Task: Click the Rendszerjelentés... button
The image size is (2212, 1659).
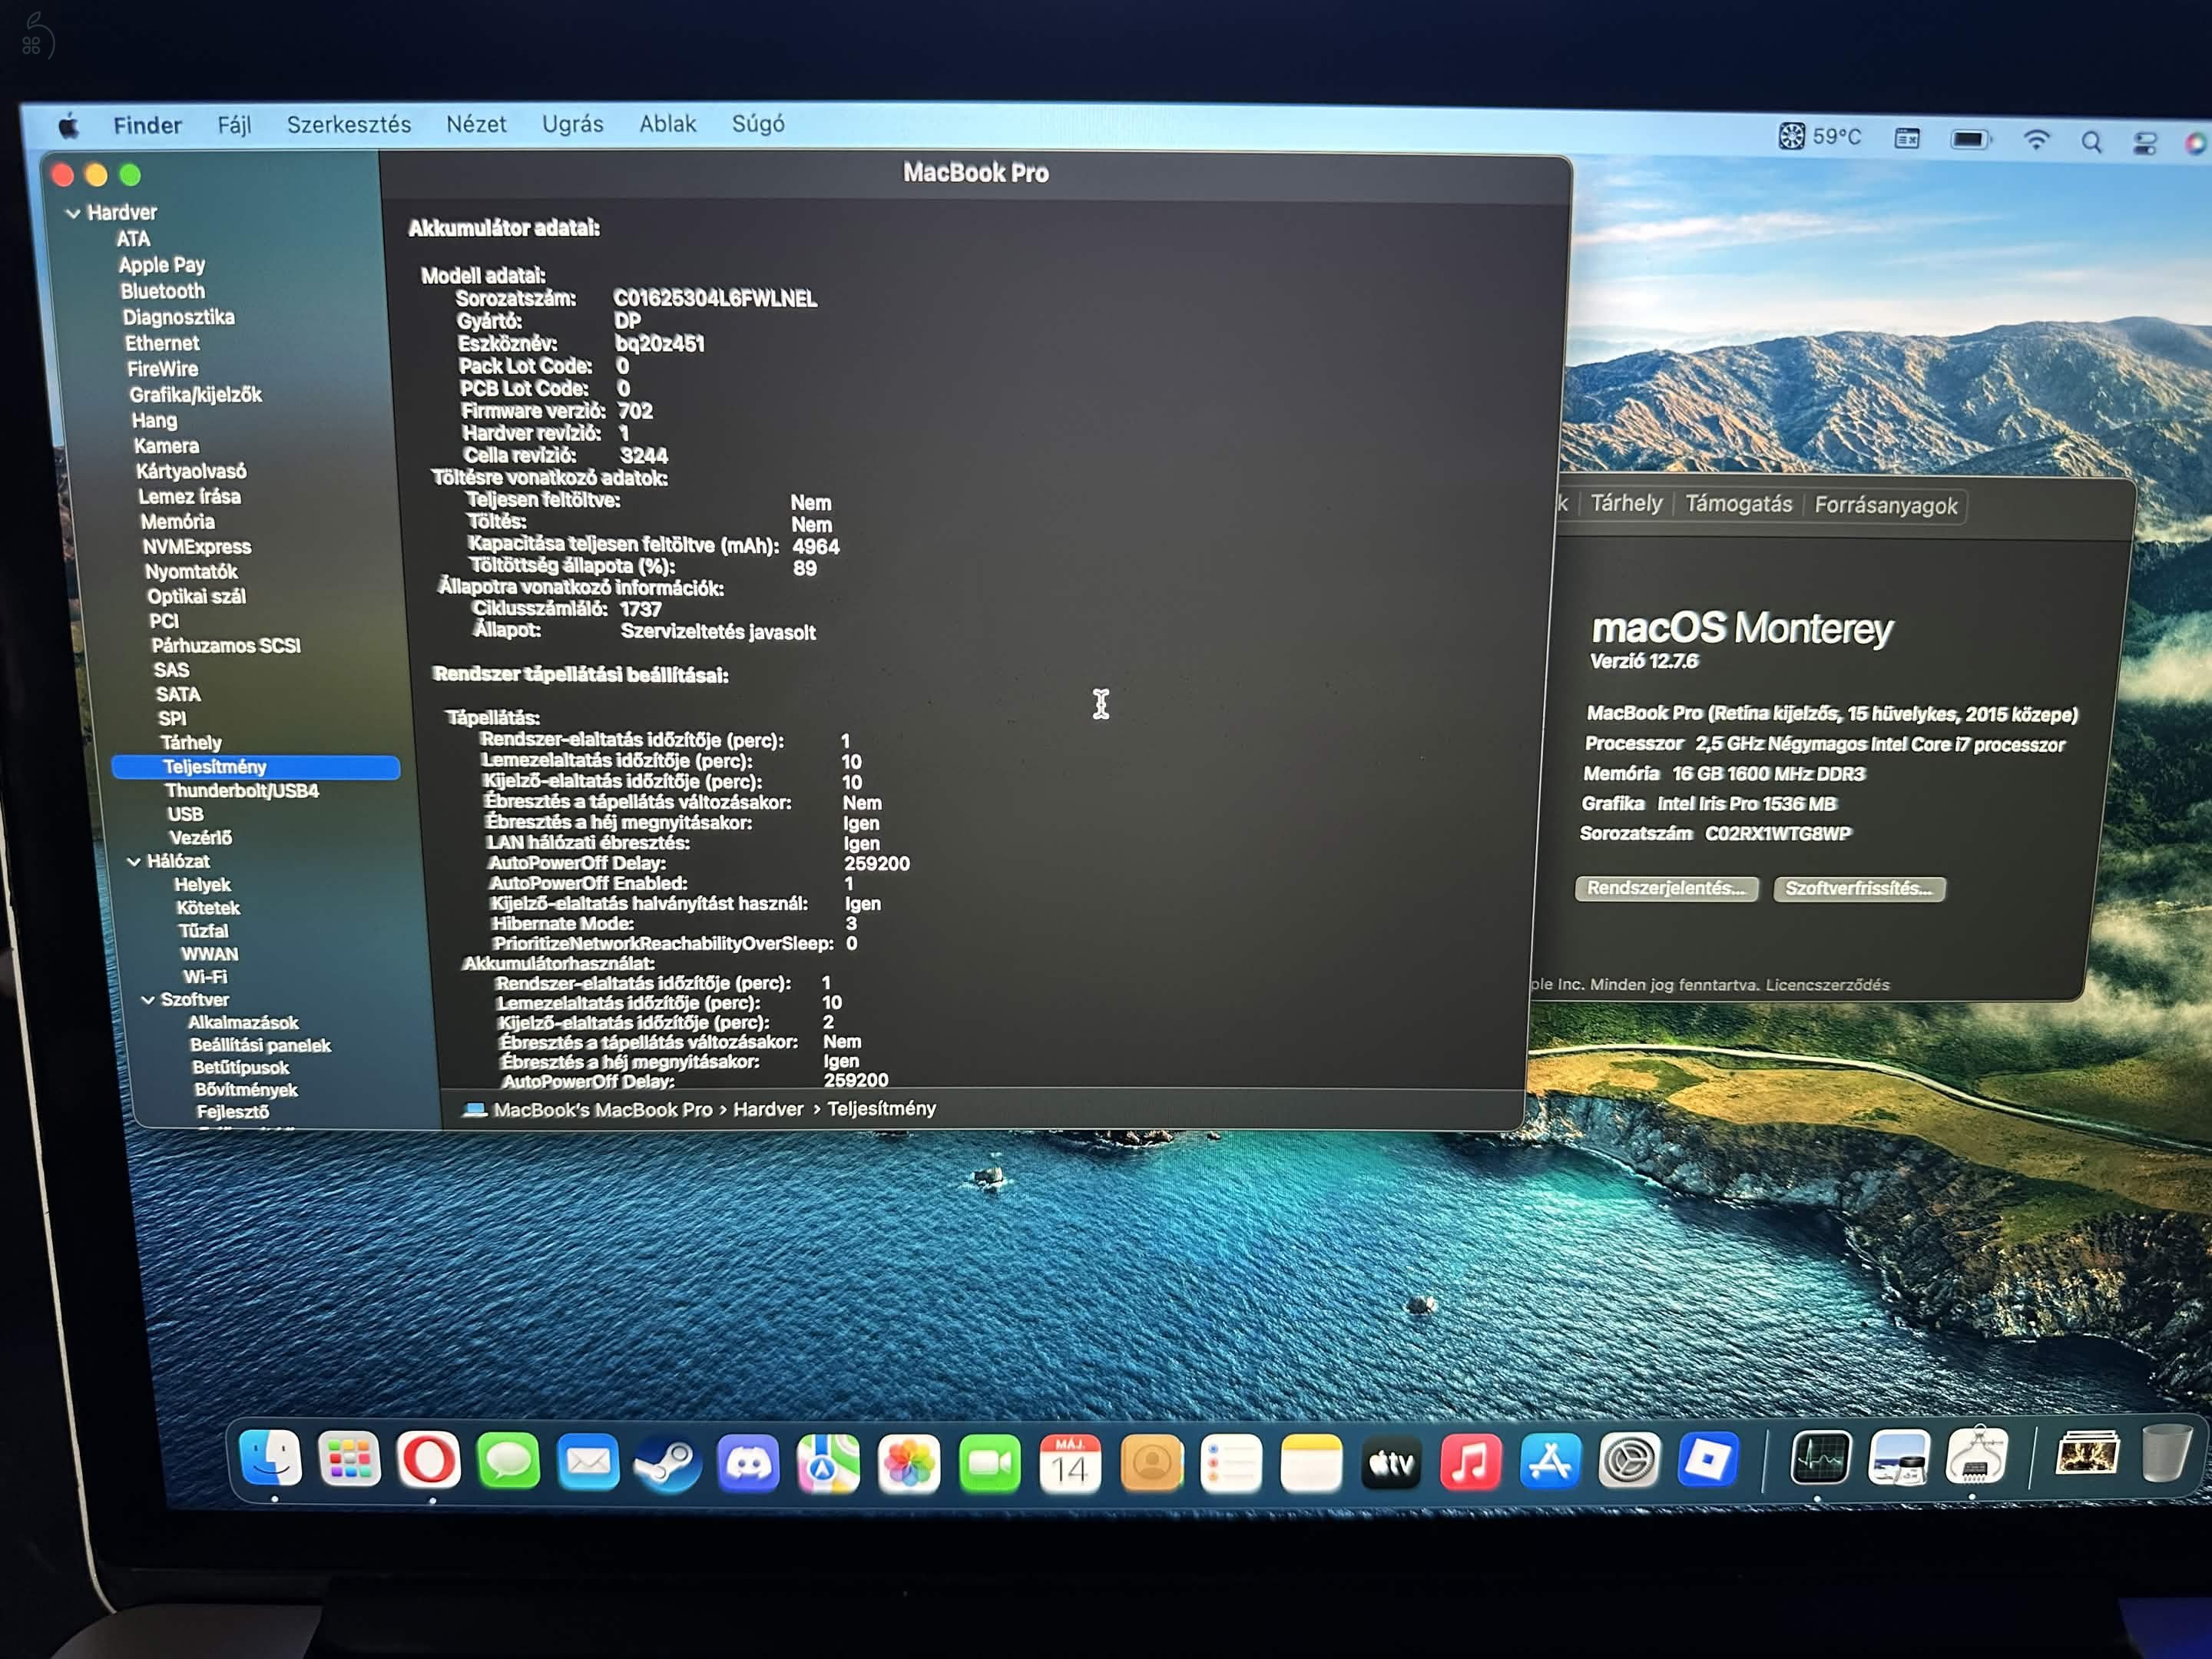Action: point(1666,888)
